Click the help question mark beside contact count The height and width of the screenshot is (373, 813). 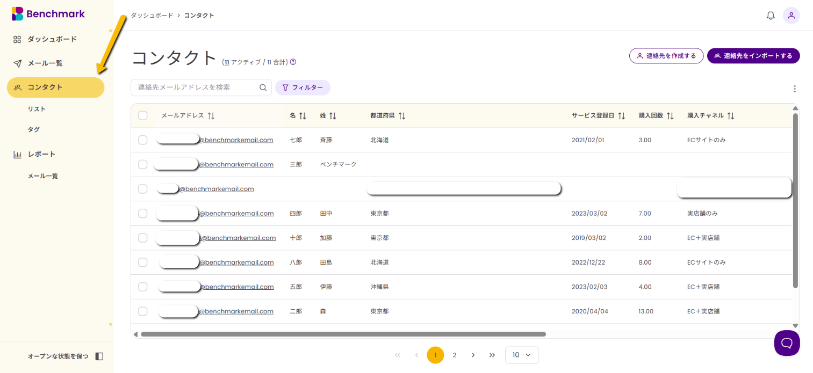point(293,62)
